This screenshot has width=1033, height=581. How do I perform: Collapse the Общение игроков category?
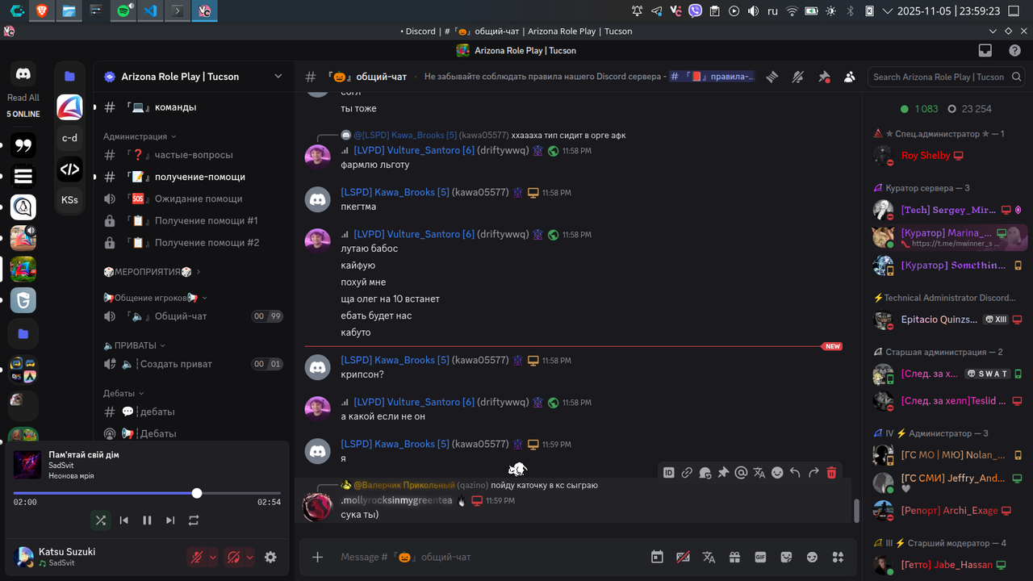tap(155, 298)
